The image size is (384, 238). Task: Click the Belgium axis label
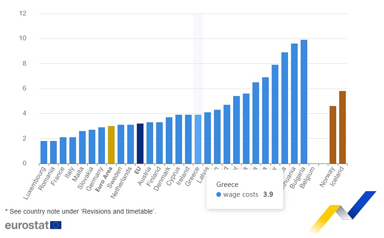[x=307, y=178]
